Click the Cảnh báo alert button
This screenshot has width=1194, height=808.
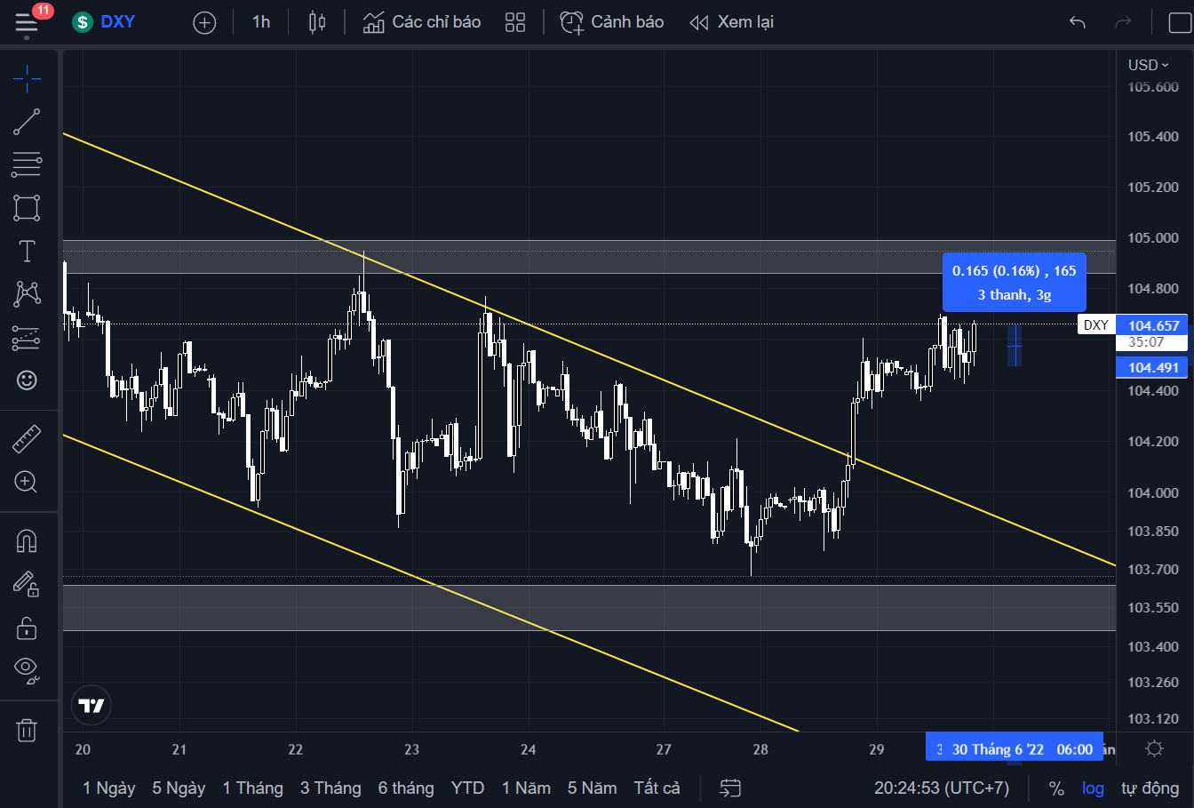click(x=611, y=22)
